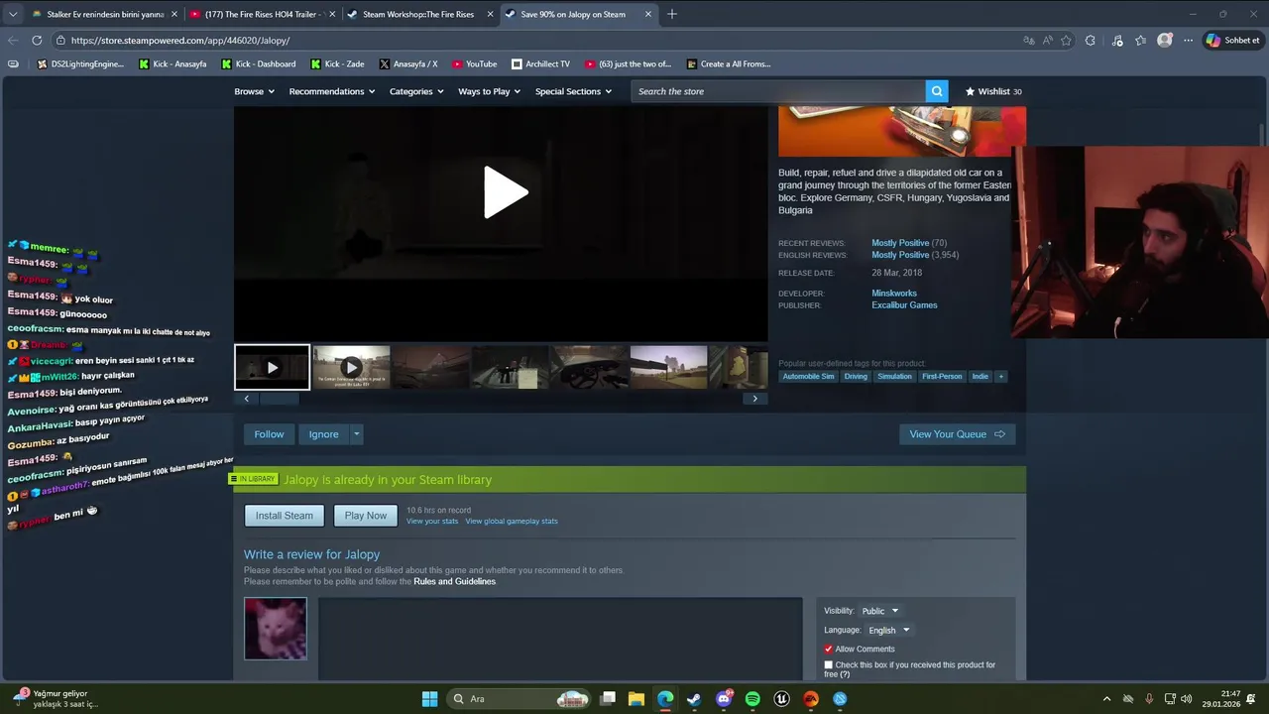The image size is (1269, 714).
Task: Open the Archillect TV bookmark
Action: tap(540, 63)
